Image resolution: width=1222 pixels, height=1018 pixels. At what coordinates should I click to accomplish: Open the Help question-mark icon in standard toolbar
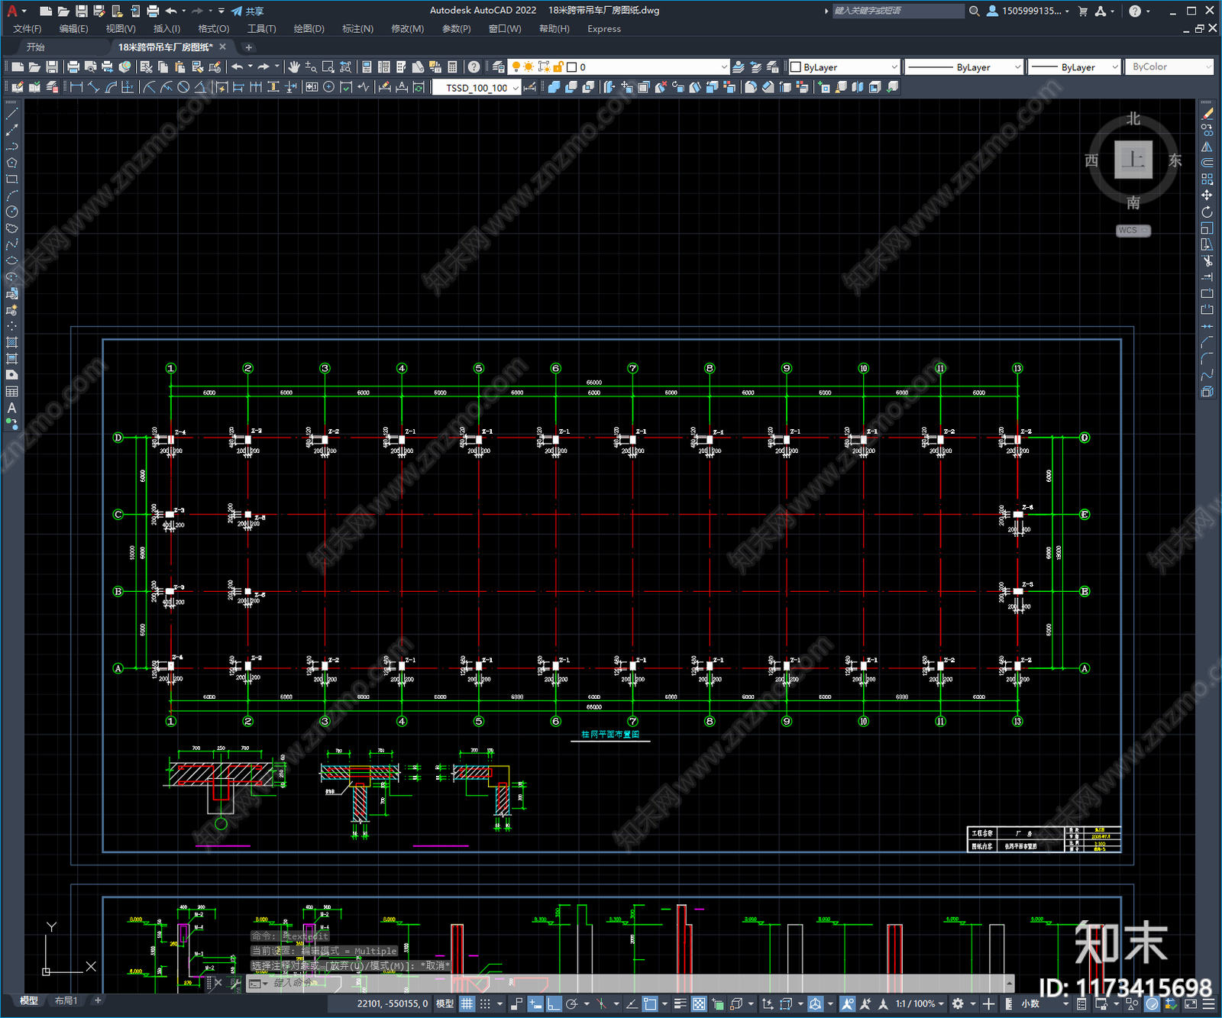[474, 67]
